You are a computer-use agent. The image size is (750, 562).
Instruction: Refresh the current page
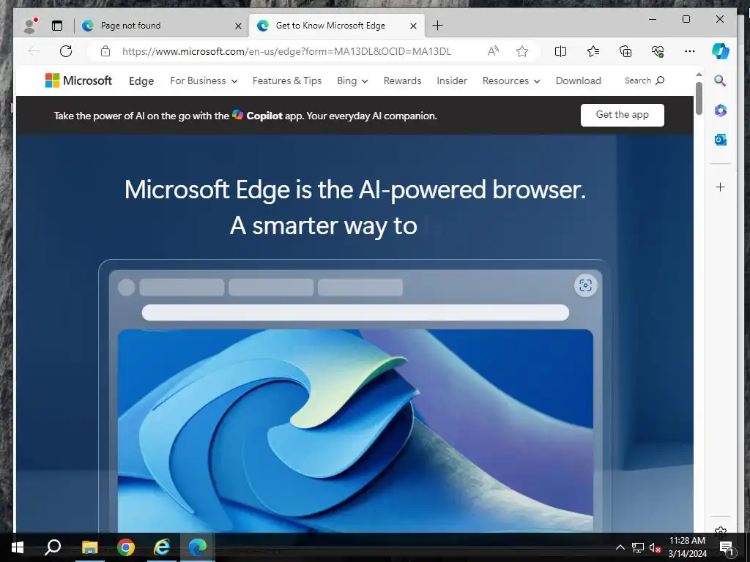coord(66,51)
